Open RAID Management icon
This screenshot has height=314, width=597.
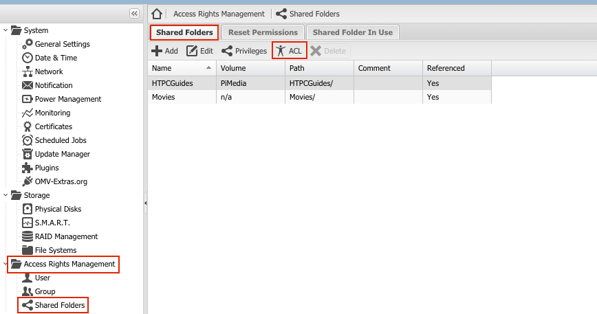click(x=28, y=236)
